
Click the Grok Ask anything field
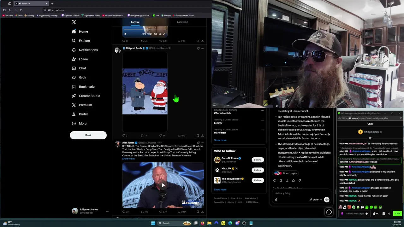click(x=301, y=194)
